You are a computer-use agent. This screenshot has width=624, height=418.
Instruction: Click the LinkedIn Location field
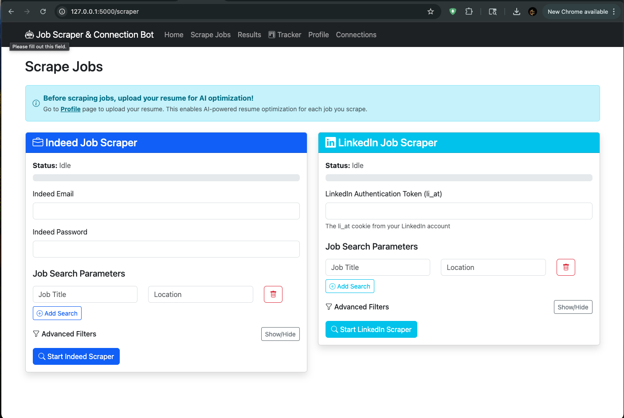click(x=493, y=267)
